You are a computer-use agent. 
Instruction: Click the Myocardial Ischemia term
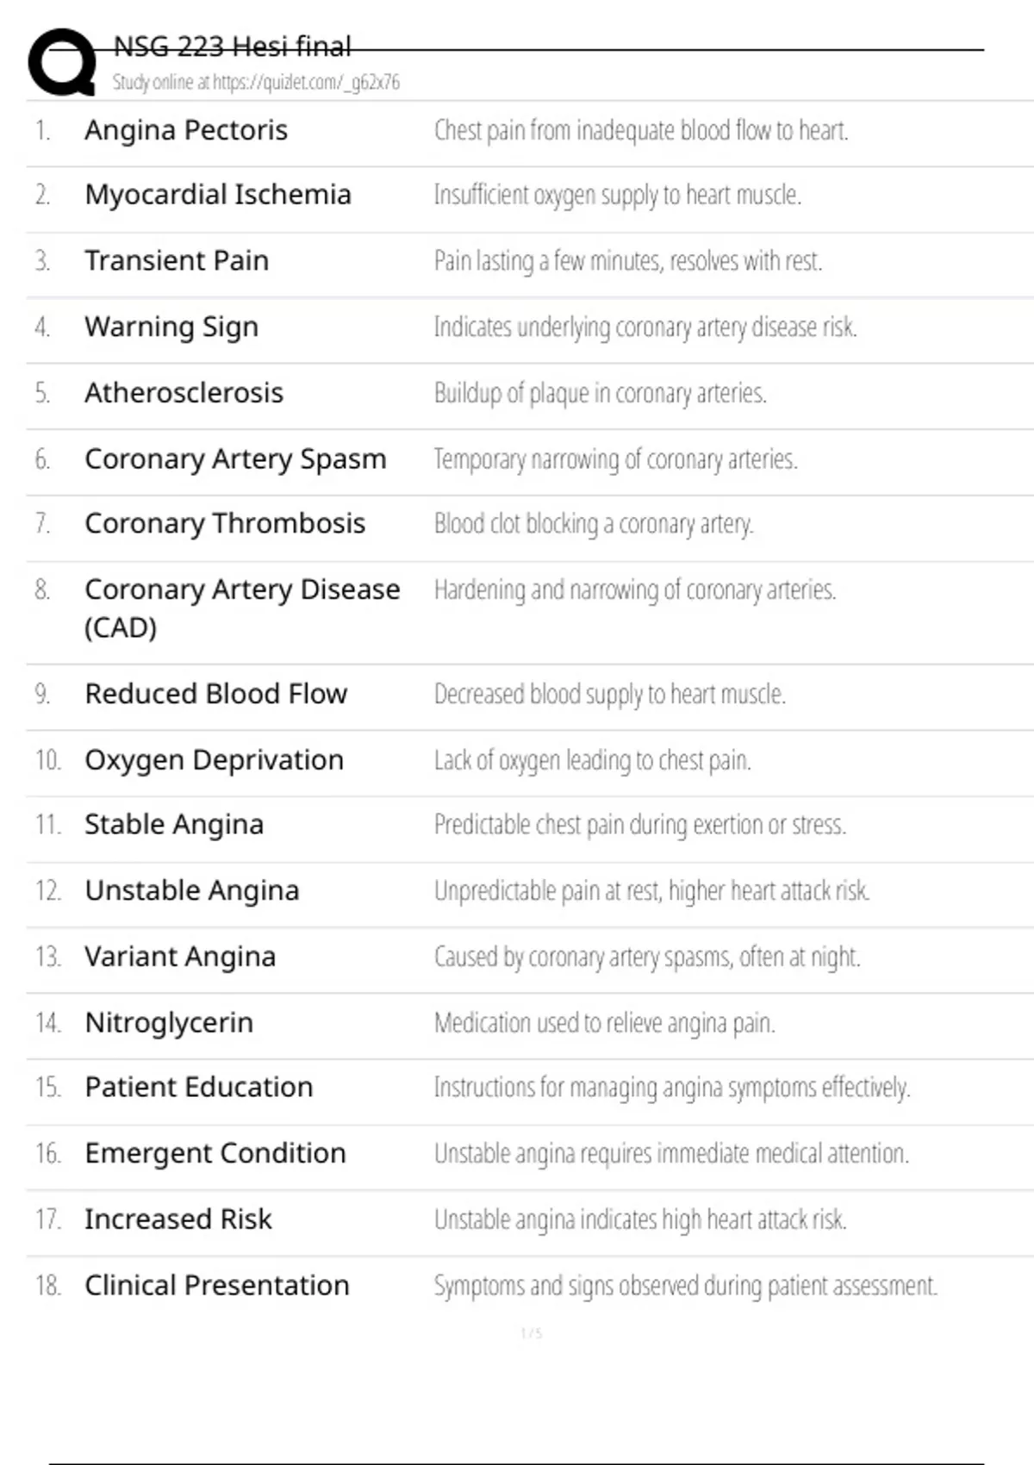(x=218, y=195)
